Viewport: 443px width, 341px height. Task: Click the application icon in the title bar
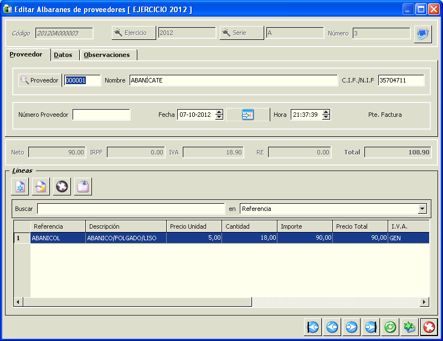coord(7,9)
